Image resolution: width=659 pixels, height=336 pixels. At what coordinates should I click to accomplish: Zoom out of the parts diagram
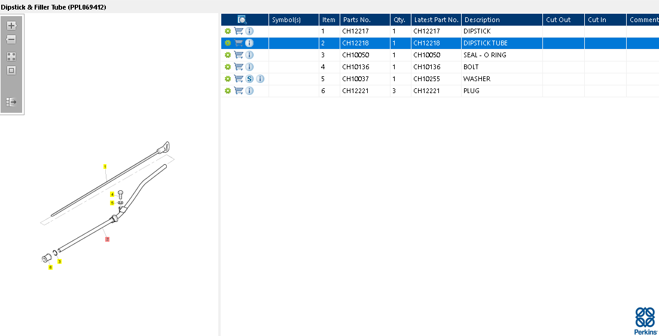coord(11,39)
